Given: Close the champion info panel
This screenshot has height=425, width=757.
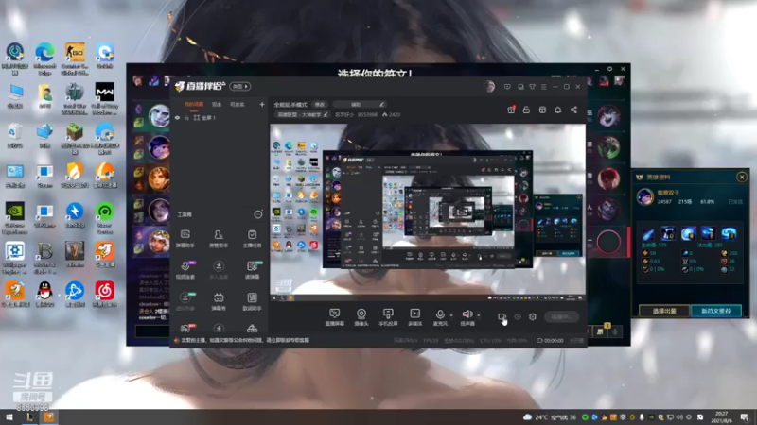Looking at the screenshot, I should coord(742,178).
